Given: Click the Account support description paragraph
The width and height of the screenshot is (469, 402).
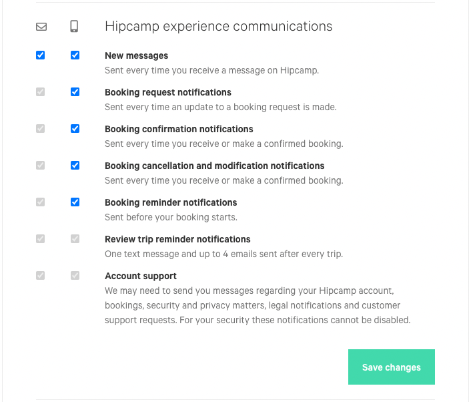Looking at the screenshot, I should 258,305.
